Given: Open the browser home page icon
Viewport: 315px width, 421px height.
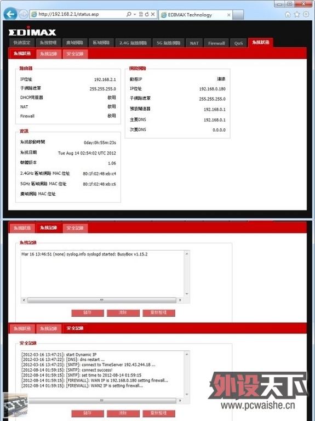Looking at the screenshot, I should pyautogui.click(x=288, y=14).
